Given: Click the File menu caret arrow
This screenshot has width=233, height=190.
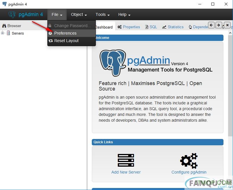Looking at the screenshot, I should point(61,15).
